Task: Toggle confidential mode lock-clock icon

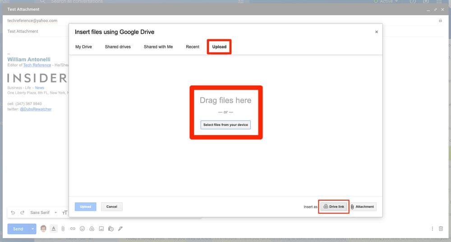Action: [111, 228]
